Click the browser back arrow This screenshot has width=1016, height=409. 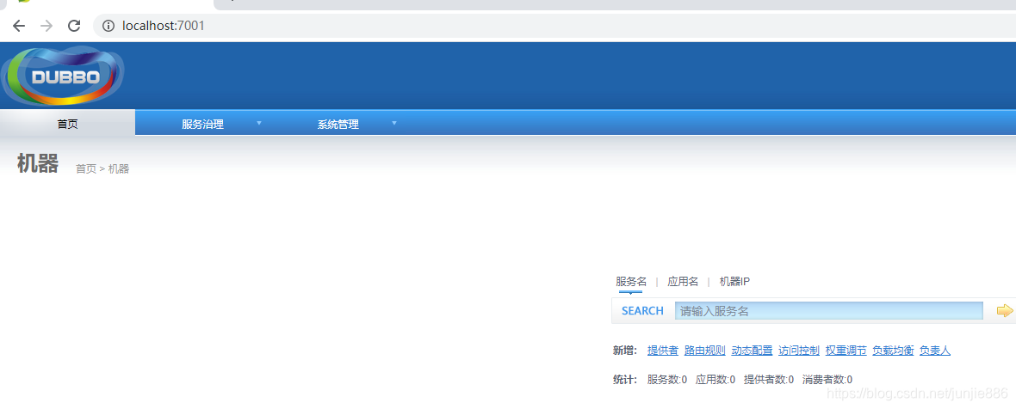[x=19, y=26]
